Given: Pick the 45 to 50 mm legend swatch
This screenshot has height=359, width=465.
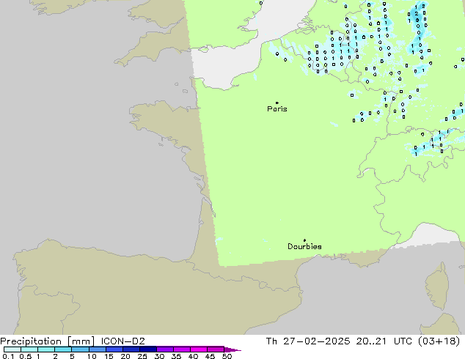Looking at the screenshot, I should (216, 349).
